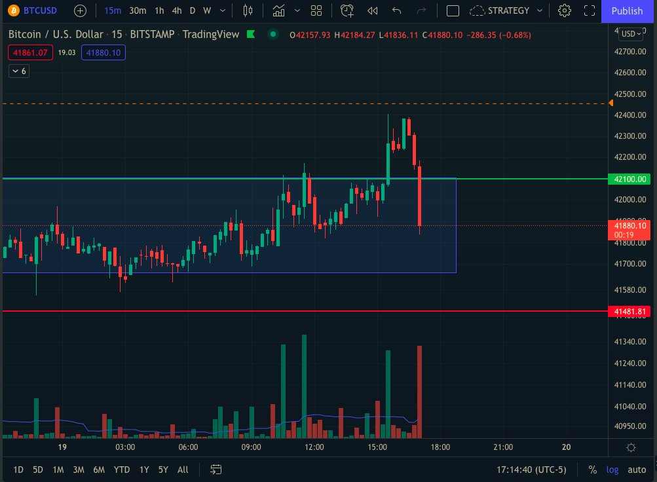The image size is (657, 482).
Task: Open the go to date calendar icon
Action: coord(216,470)
